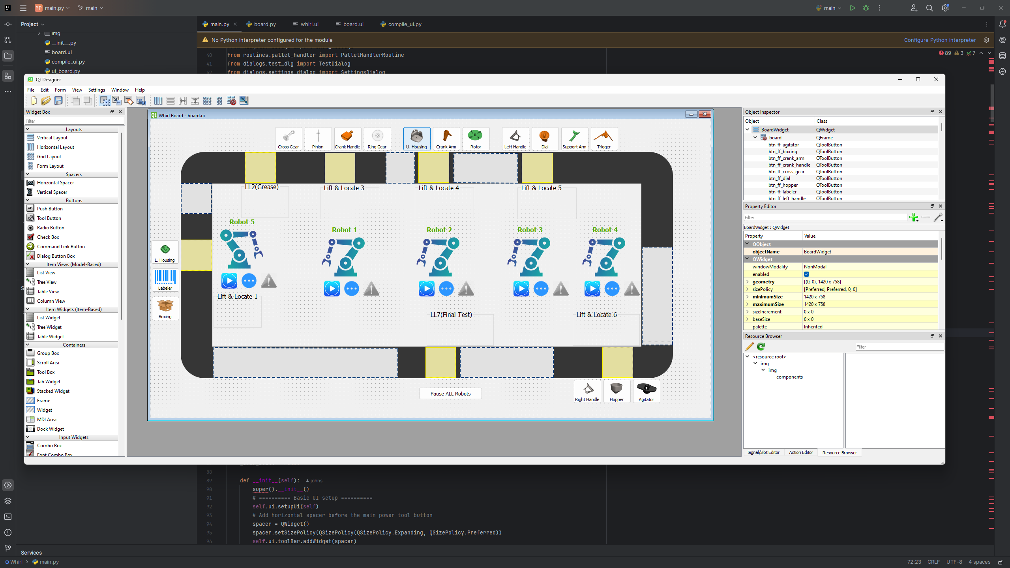Switch to whirl.ui editor tab
This screenshot has height=568, width=1010.
click(x=306, y=24)
